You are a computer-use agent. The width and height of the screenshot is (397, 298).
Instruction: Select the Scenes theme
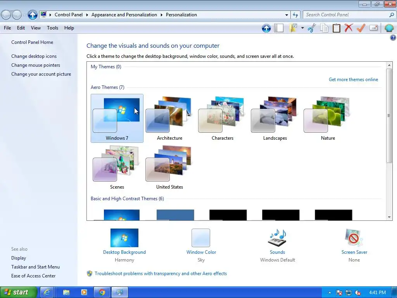click(117, 167)
